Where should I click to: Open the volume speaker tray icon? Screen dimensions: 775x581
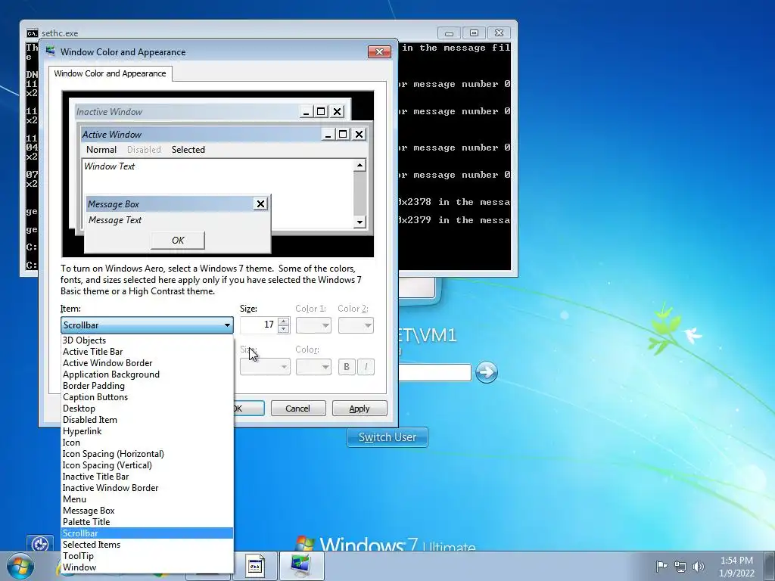(x=699, y=567)
